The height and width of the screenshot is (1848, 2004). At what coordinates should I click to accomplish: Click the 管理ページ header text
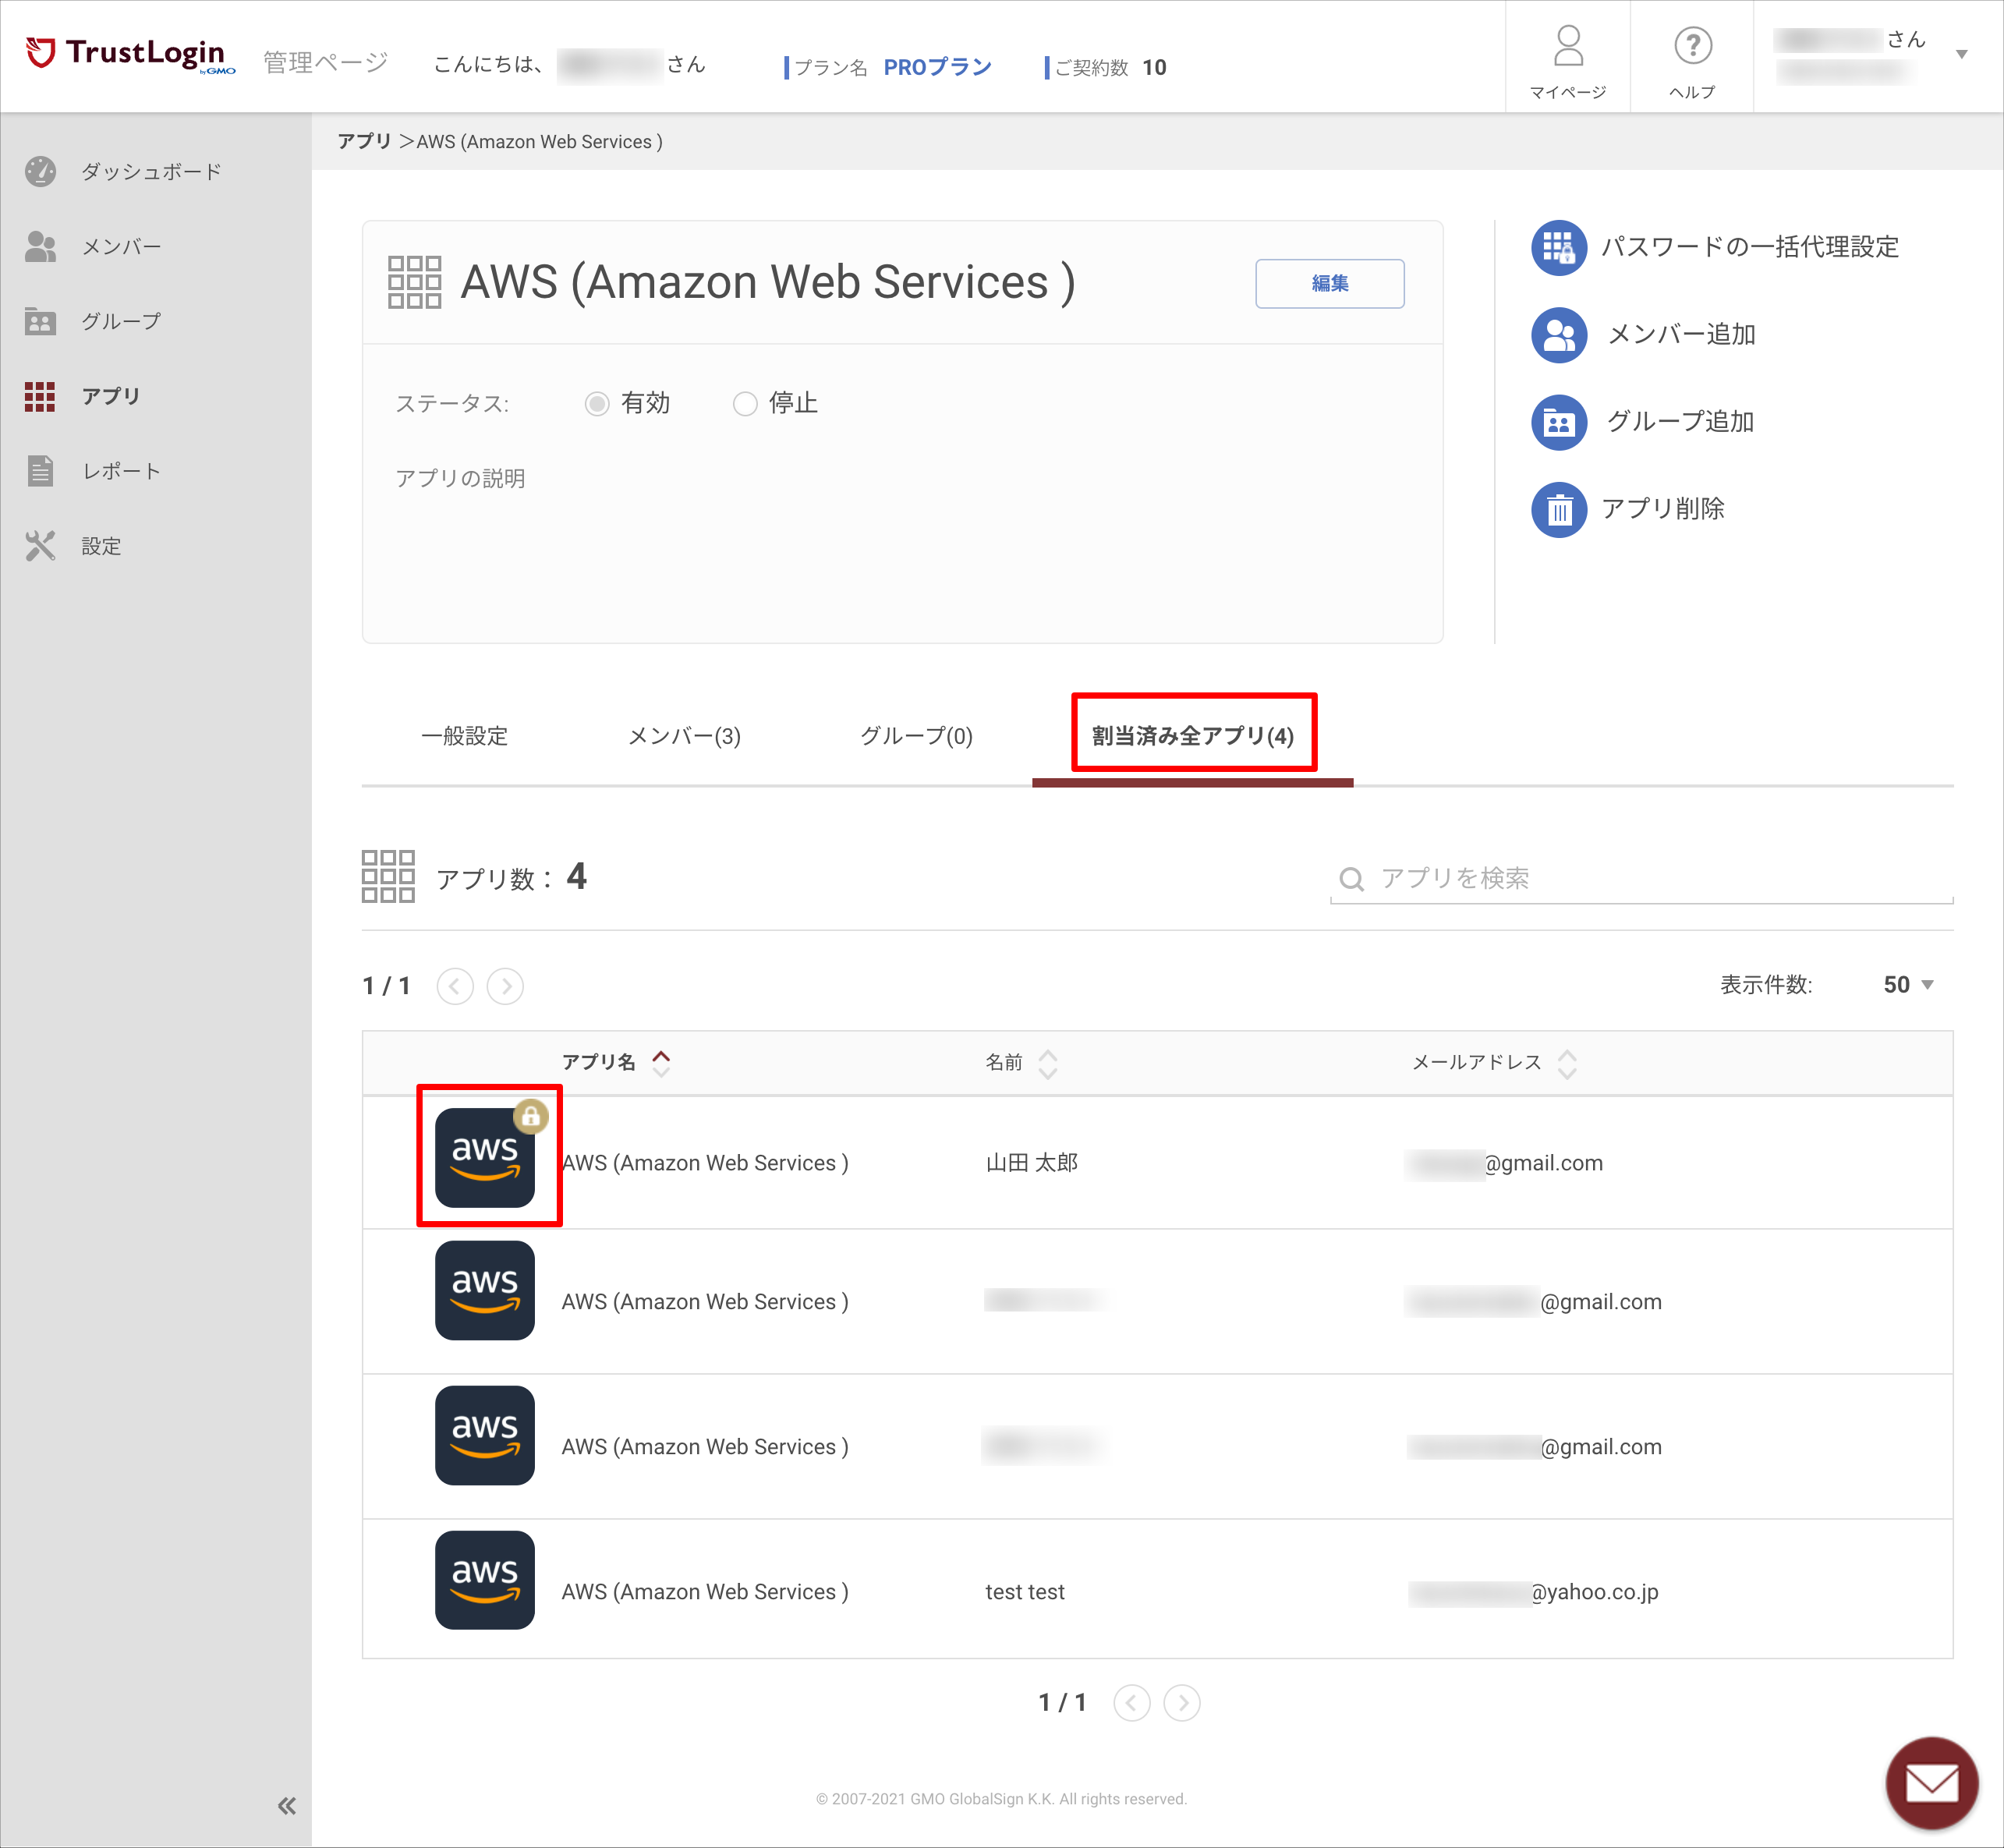tap(326, 62)
